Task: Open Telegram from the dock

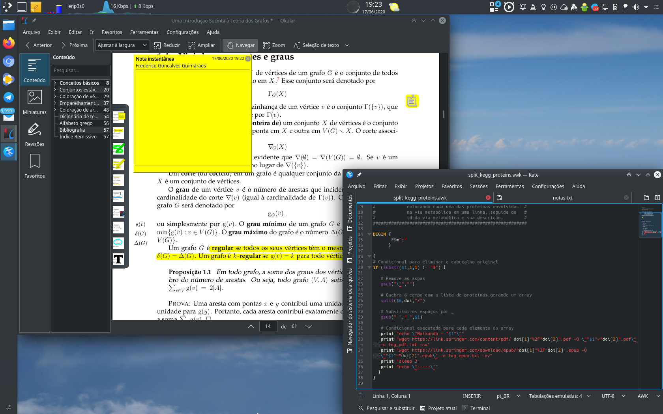Action: pyautogui.click(x=9, y=97)
